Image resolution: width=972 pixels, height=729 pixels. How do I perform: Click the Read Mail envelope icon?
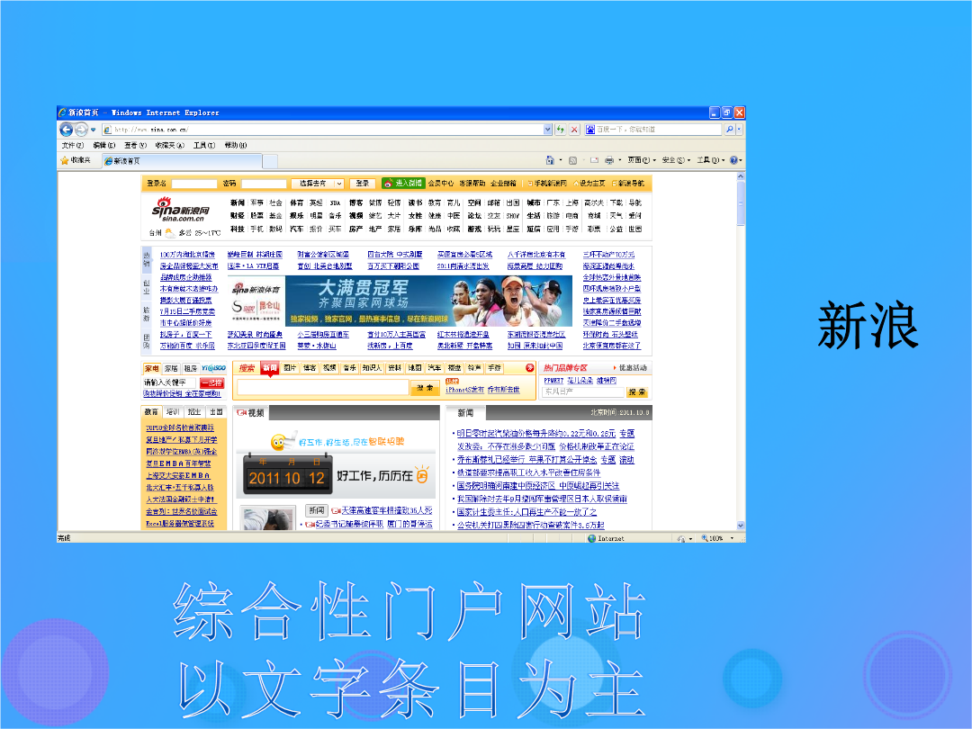tap(594, 160)
